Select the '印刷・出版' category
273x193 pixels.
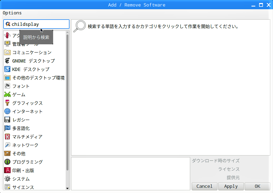pos(35,170)
